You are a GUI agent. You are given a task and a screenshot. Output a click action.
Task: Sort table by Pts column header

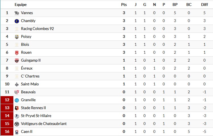click(x=124, y=5)
